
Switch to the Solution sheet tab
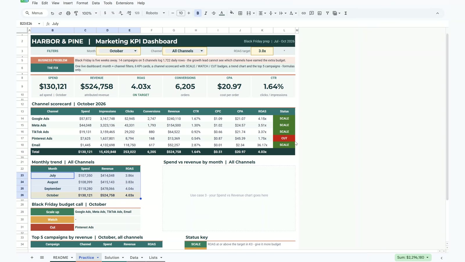click(x=114, y=258)
